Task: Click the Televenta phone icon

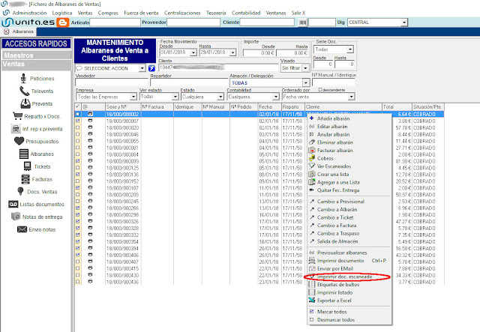Action: [26, 91]
